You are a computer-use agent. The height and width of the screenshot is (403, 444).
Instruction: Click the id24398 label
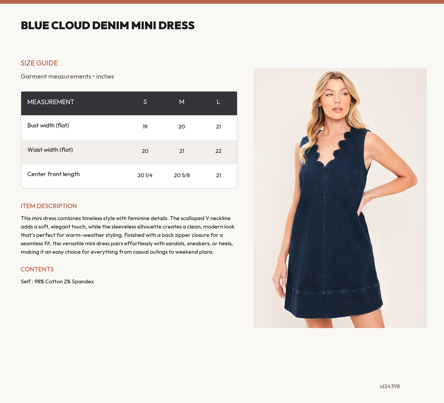pyautogui.click(x=390, y=386)
